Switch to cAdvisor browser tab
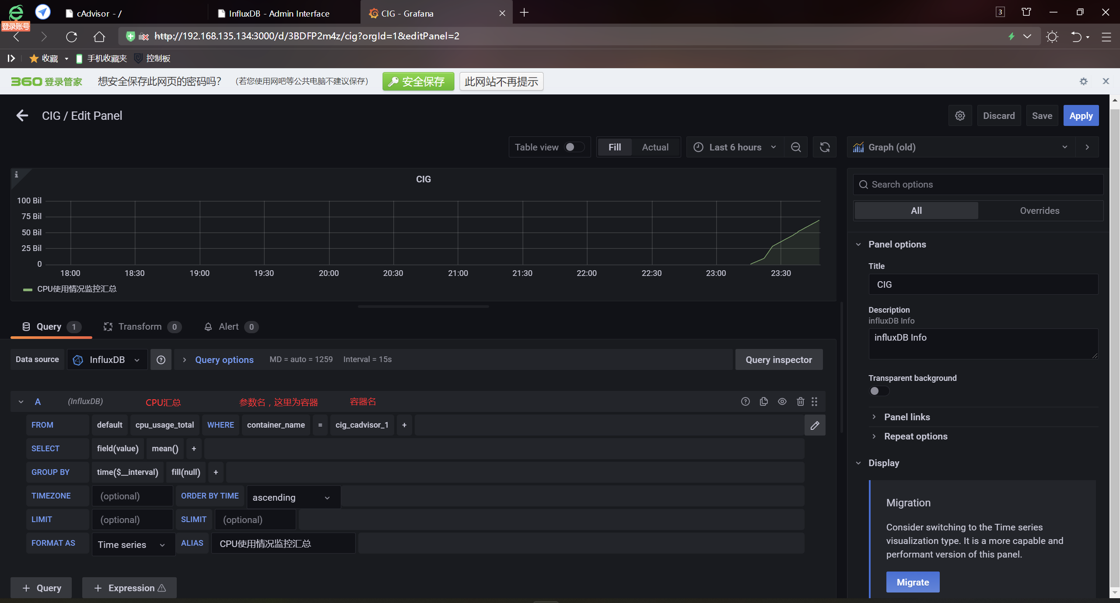This screenshot has width=1120, height=603. pyautogui.click(x=131, y=14)
